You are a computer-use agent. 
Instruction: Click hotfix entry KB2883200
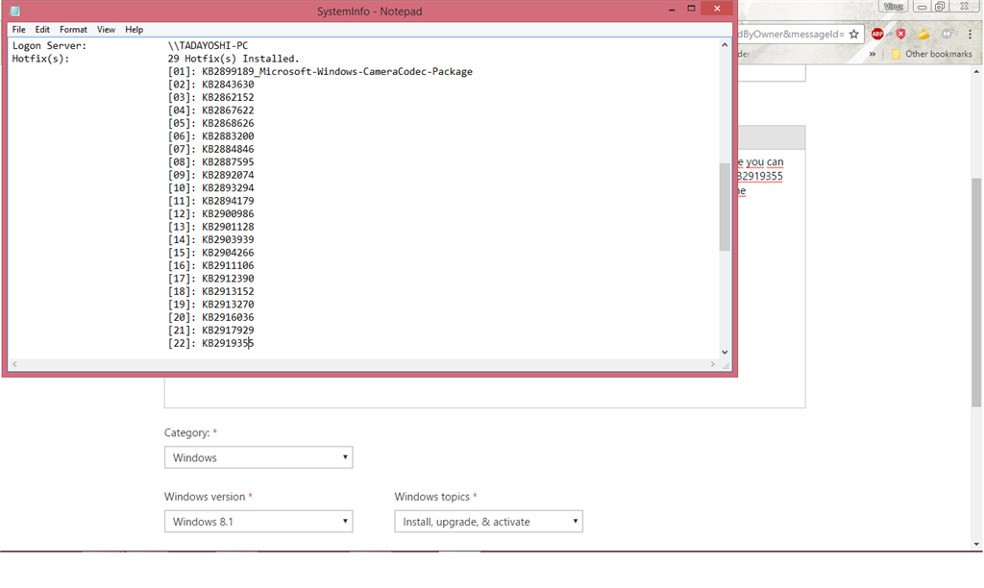228,136
